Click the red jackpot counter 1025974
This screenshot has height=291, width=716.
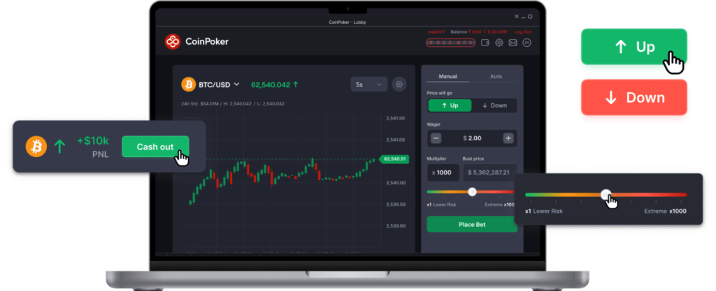point(451,43)
